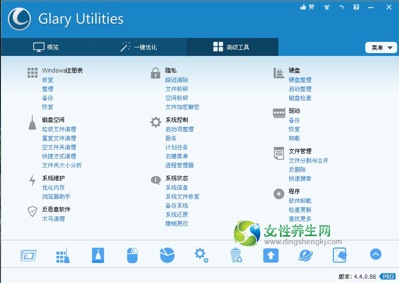Click the 系统状态 info bubble icon

pyautogui.click(x=156, y=180)
